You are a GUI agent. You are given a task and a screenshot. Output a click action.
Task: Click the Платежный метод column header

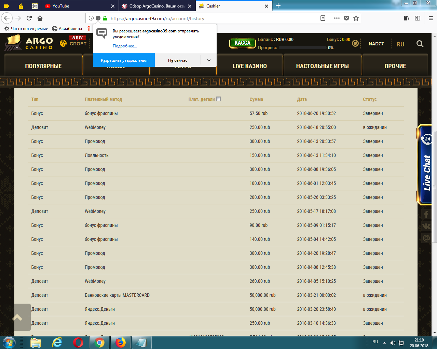103,99
